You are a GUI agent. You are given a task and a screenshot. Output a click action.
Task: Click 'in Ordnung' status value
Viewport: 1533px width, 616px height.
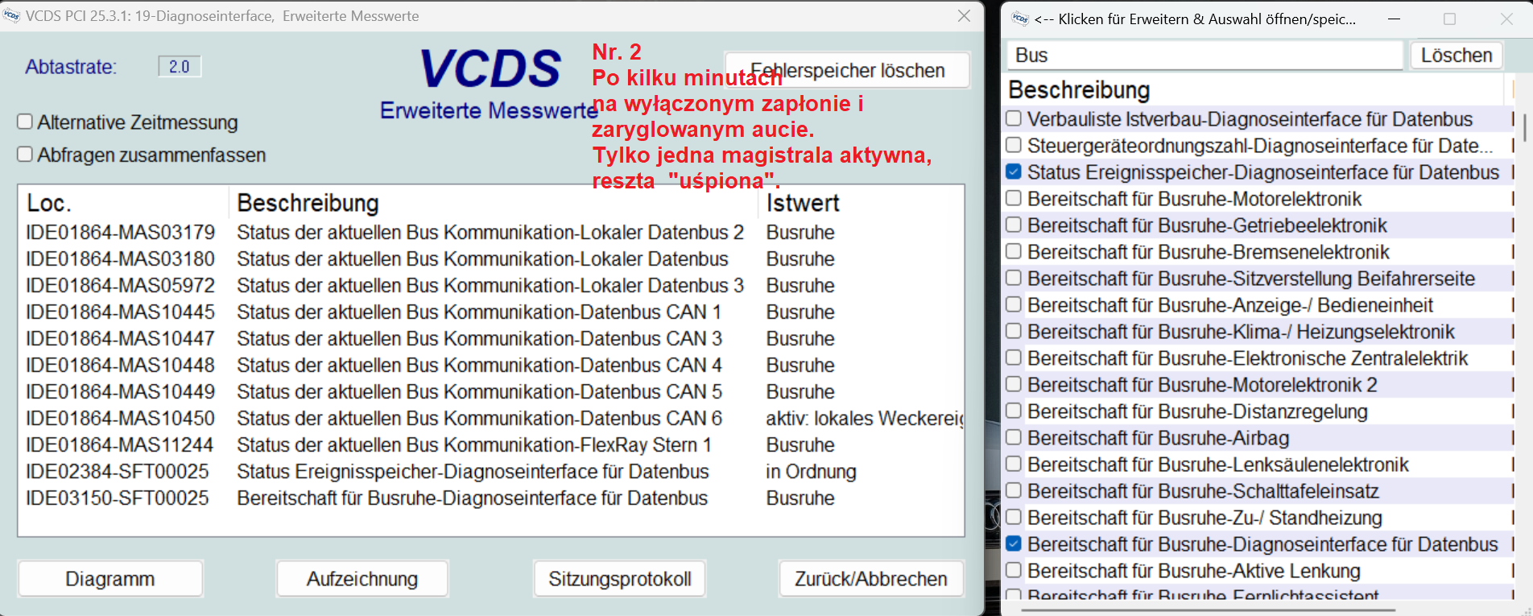tap(811, 472)
